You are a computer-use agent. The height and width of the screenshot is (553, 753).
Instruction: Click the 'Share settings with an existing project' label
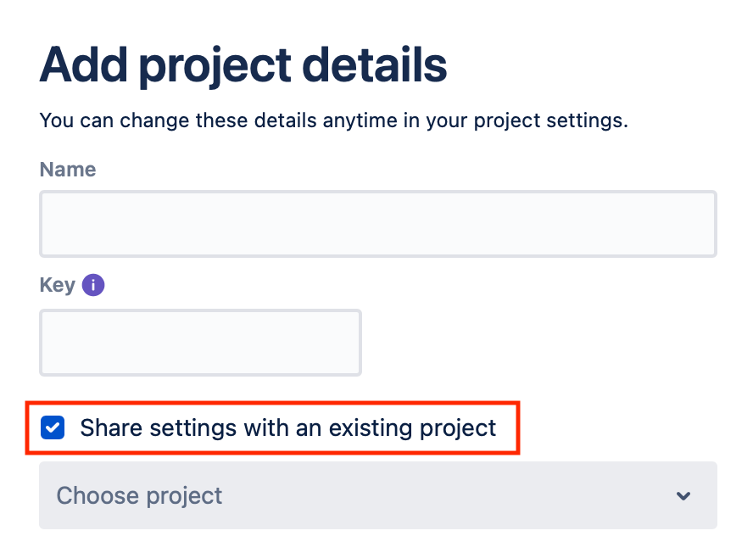[287, 428]
